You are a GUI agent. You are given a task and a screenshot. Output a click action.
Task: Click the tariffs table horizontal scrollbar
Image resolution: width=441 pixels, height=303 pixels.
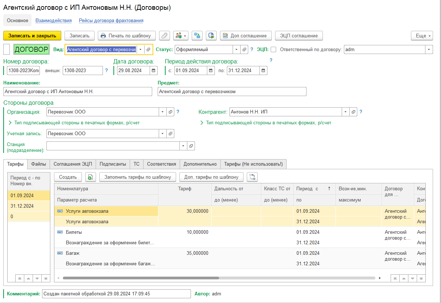141,278
